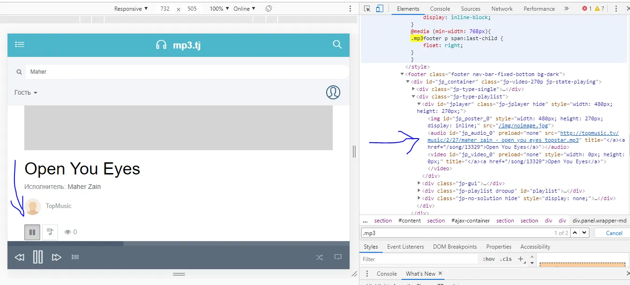Viewport: 630px width, 285px height.
Task: Skip to the previous track in player bar
Action: click(x=19, y=257)
